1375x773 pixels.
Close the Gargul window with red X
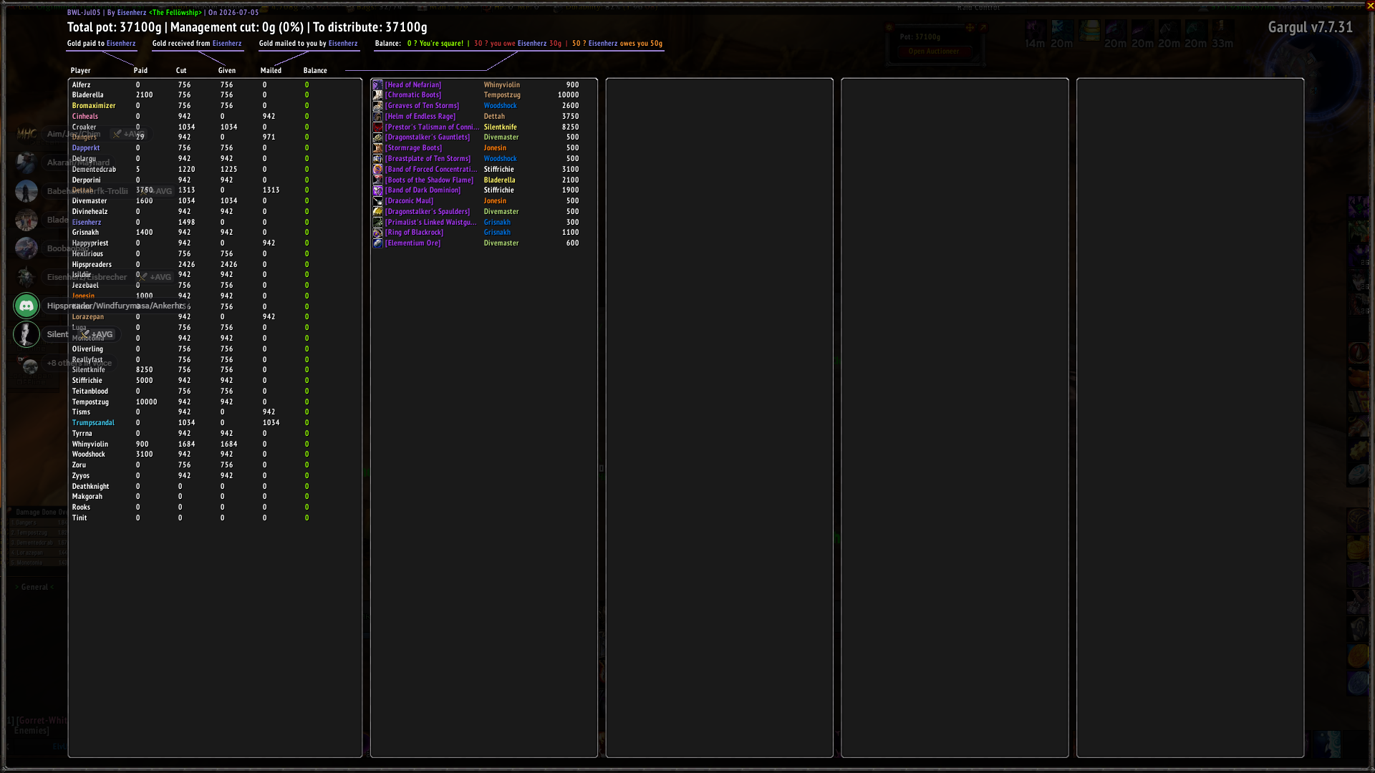1370,6
